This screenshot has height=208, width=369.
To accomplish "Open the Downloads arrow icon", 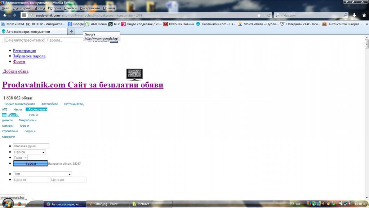I will 355,15.
